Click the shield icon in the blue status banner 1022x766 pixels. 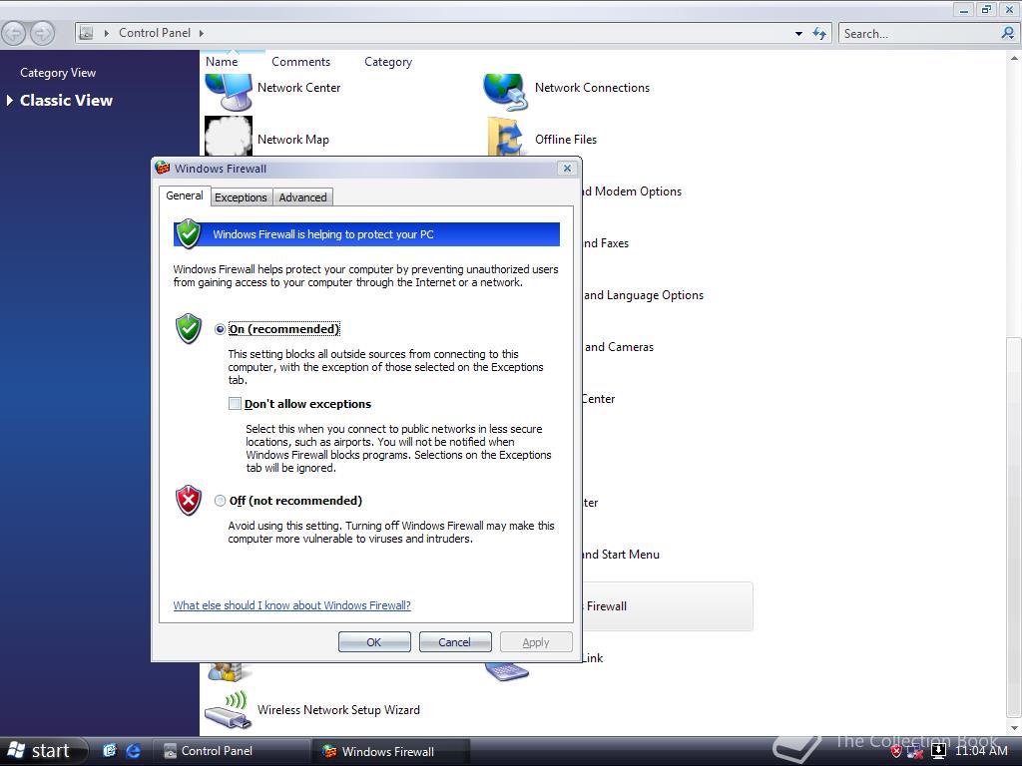189,233
